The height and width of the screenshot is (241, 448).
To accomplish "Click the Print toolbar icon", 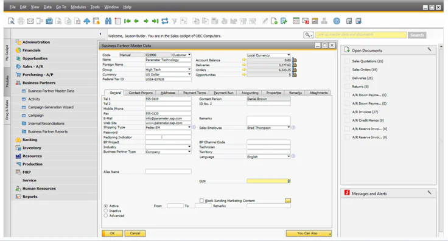I will 21,21.
